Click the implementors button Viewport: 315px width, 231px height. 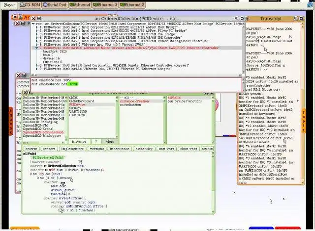click(x=72, y=149)
